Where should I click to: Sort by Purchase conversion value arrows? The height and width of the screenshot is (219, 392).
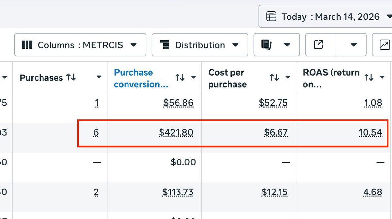coord(180,77)
